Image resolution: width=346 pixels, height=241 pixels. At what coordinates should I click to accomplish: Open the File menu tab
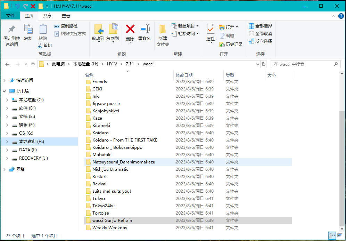10,16
